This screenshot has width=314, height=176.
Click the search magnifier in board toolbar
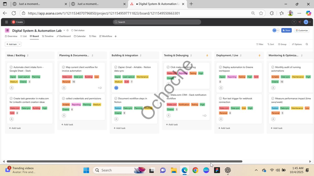(x=307, y=44)
